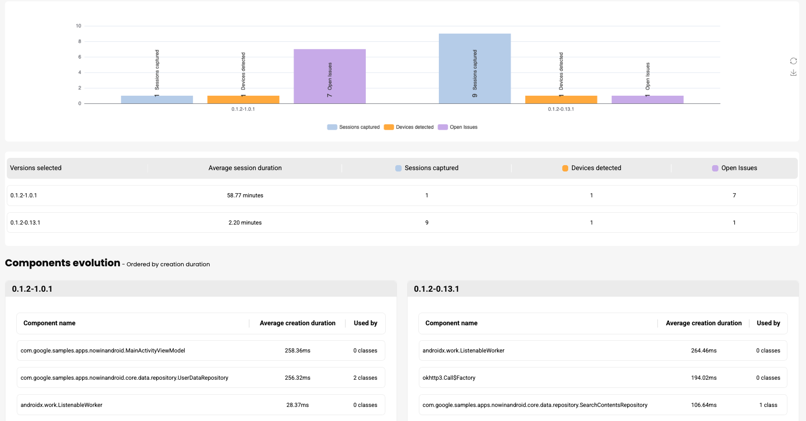The width and height of the screenshot is (806, 421).
Task: Click the blue Sessions captured bar showing 9
Action: (475, 68)
